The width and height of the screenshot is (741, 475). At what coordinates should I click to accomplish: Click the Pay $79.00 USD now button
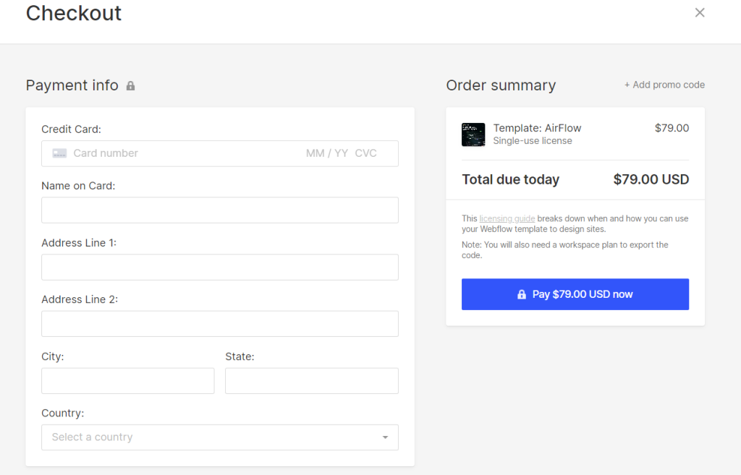575,294
